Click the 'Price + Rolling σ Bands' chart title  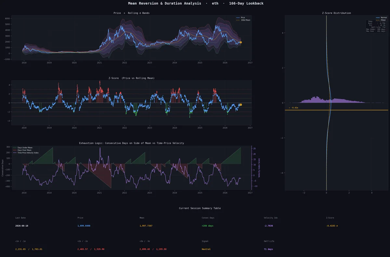click(132, 13)
